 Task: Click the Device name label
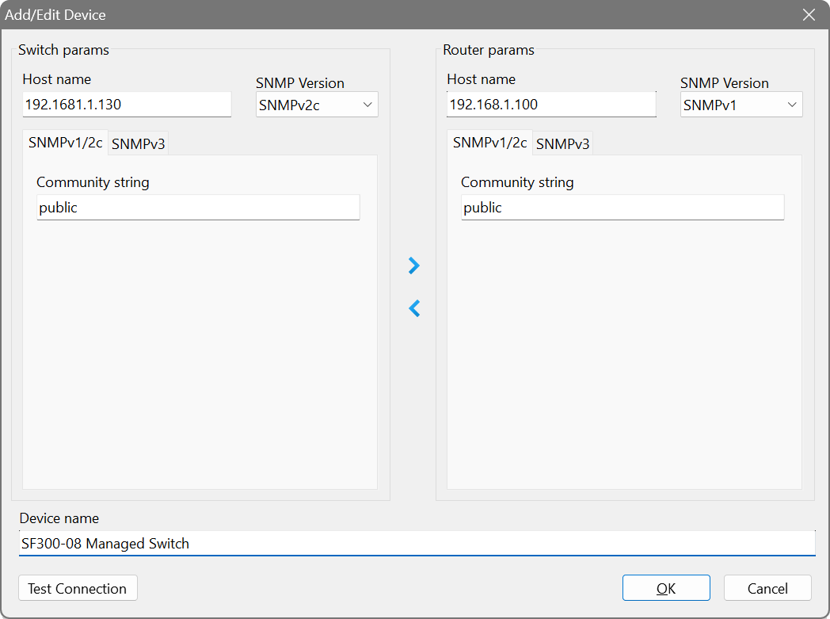[59, 518]
